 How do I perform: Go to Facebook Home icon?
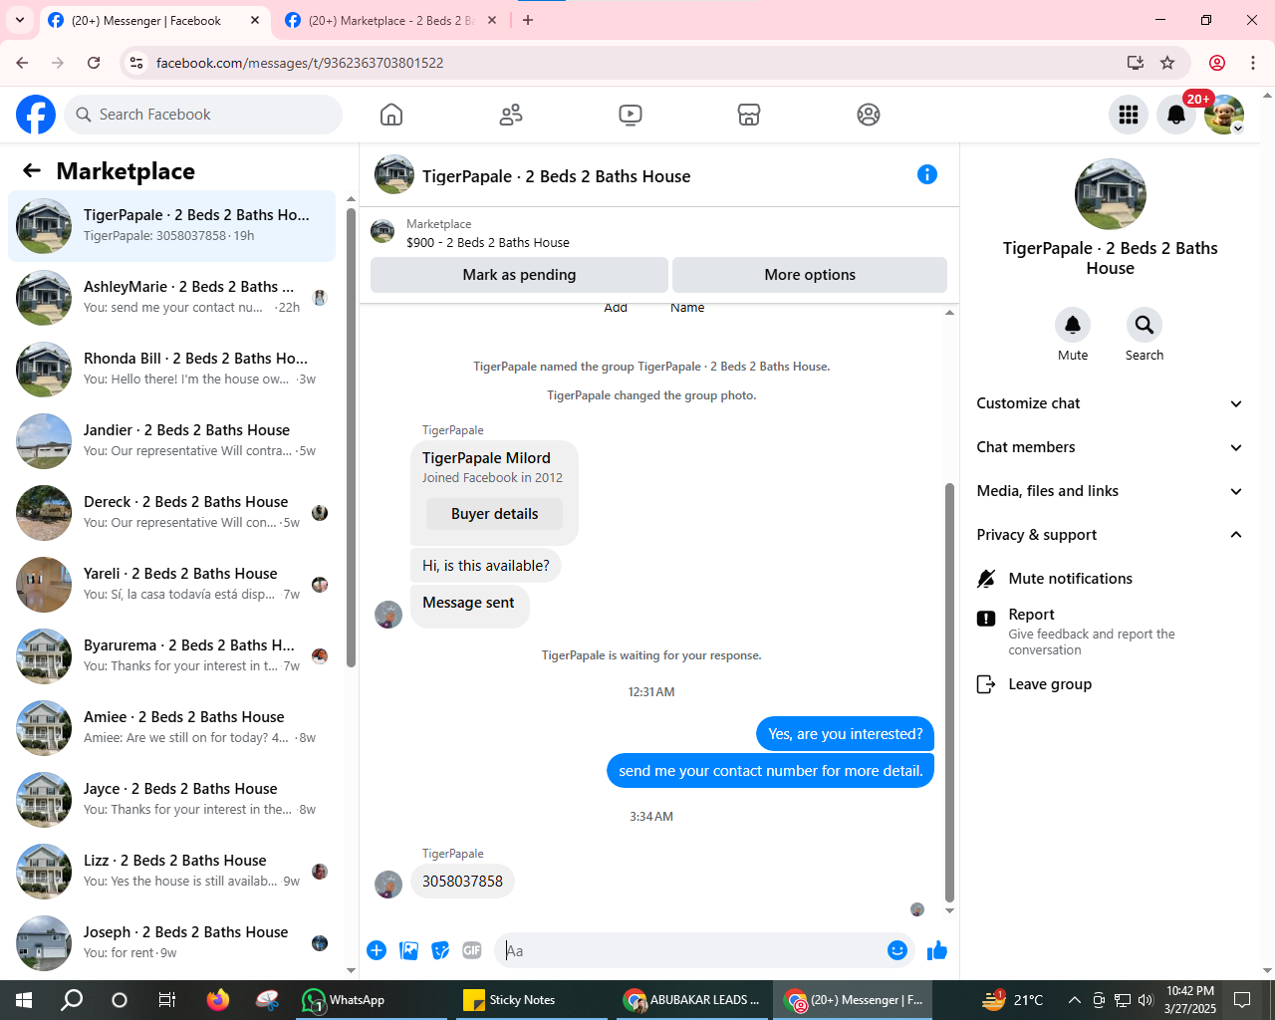(391, 115)
